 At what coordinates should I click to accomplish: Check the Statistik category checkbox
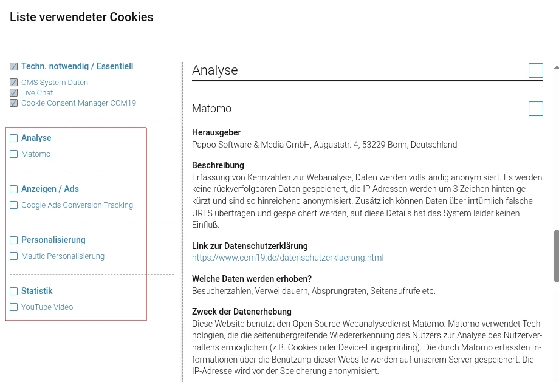[14, 292]
